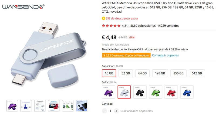Pick the blue USB drive color
The width and height of the screenshot is (216, 116).
(x=187, y=92)
